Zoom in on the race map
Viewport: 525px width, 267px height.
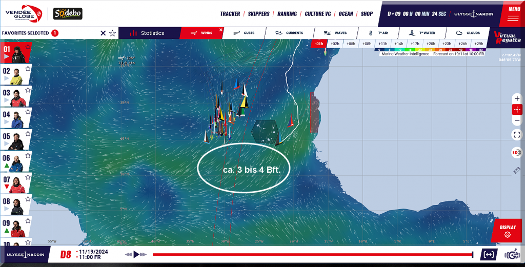(517, 98)
